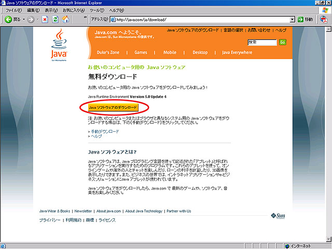Click the About java.com footer link
Image resolution: width=332 pixels, height=249 pixels.
tap(108, 211)
